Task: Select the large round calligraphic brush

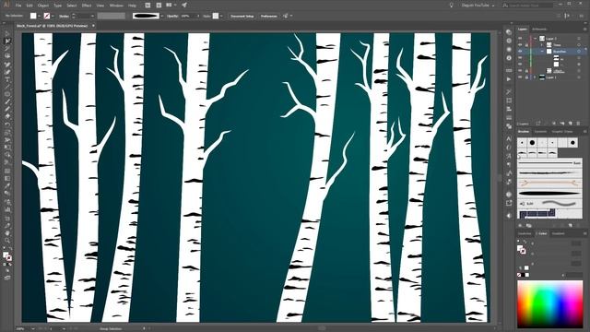Action: click(532, 143)
